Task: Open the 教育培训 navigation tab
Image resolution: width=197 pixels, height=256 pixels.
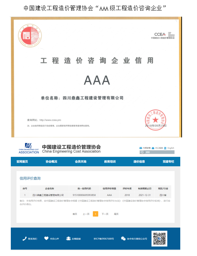Action: (110, 161)
